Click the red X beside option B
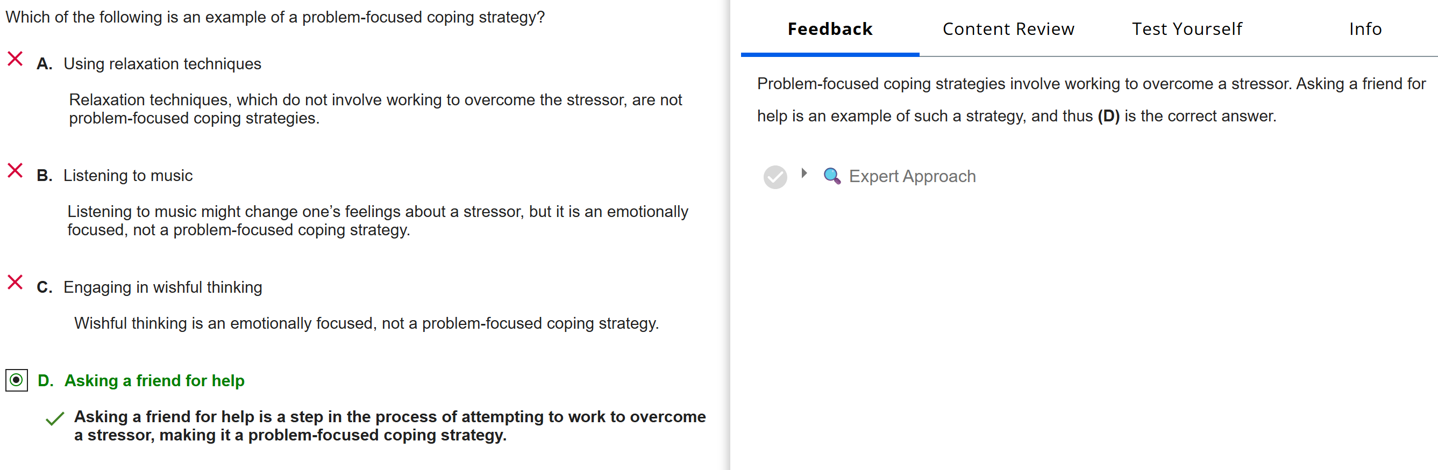This screenshot has width=1438, height=470. (x=15, y=170)
